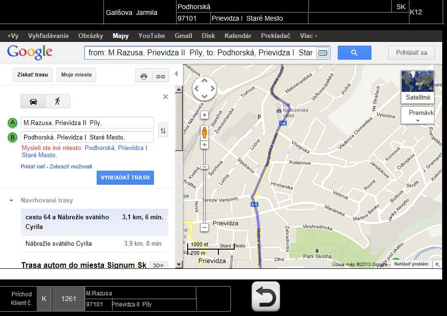
Task: Click VYHĽADAŤ TRASU button
Action: (125, 177)
